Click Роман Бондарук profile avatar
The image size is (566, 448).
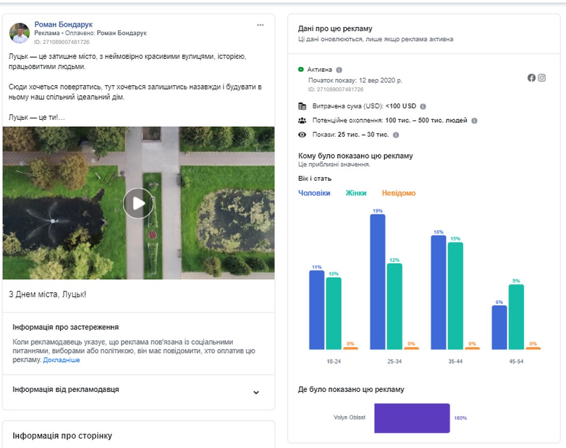[20, 33]
